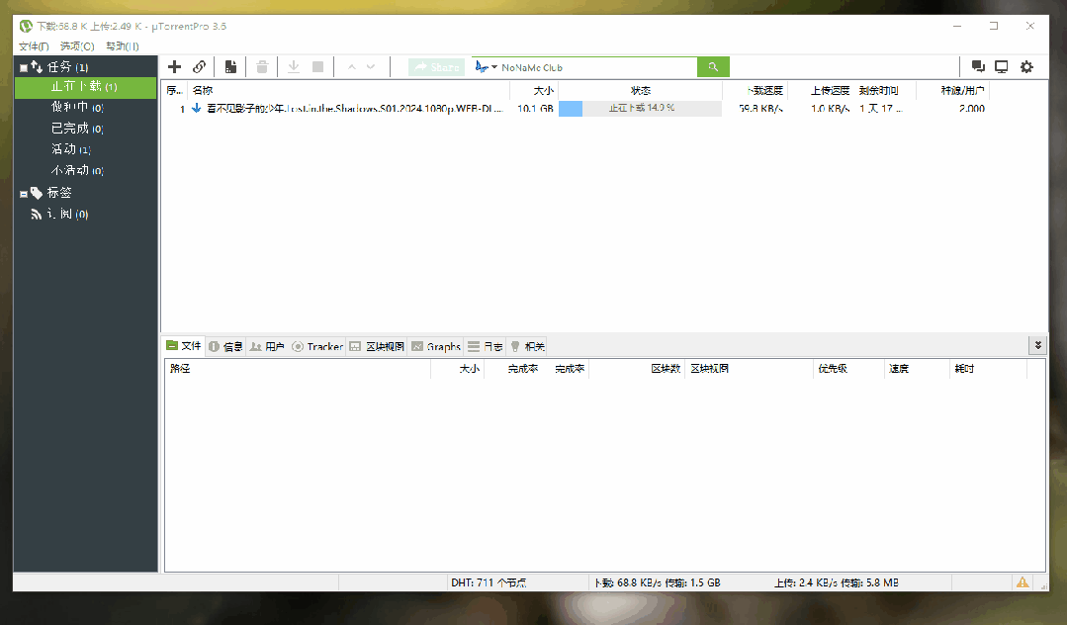1067x625 pixels.
Task: Switch to the Tracker tab
Action: (317, 346)
